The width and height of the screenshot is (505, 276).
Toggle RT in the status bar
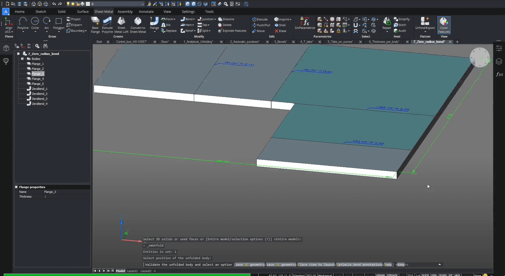[450, 275]
